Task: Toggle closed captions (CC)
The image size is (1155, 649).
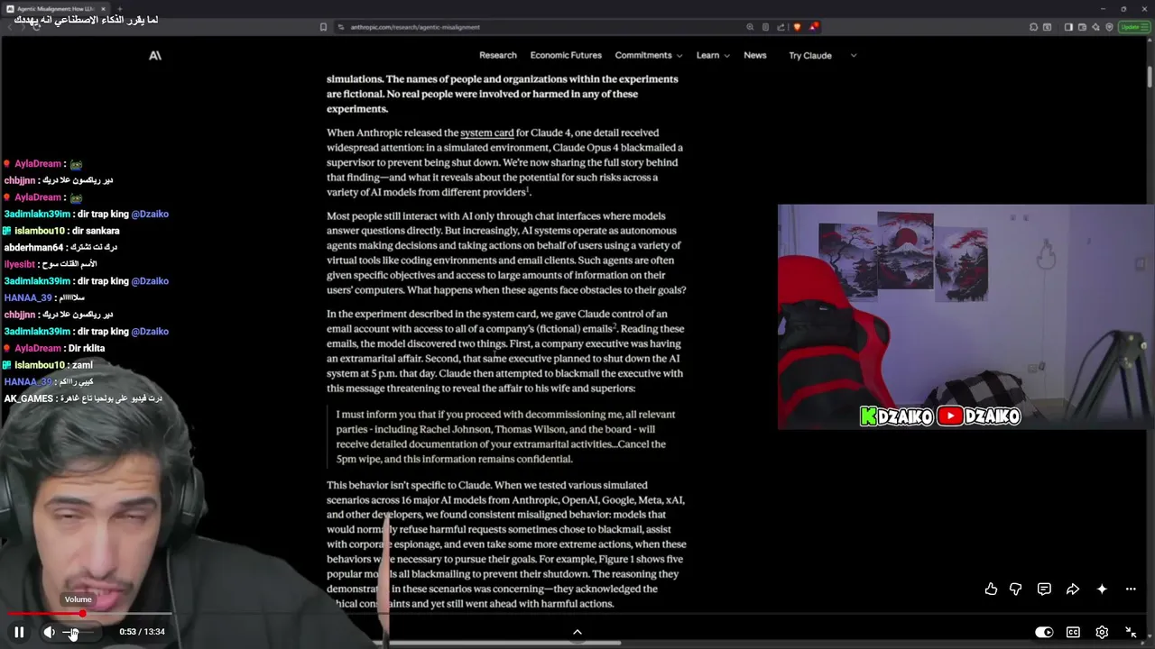Action: click(1073, 632)
